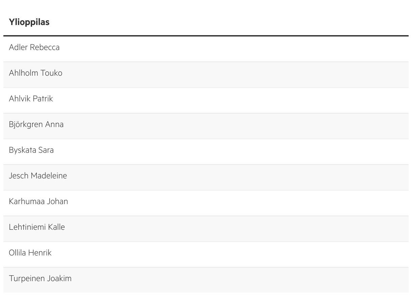Click the first name Henrik
Viewport: 412px width, 296px height.
coord(40,253)
